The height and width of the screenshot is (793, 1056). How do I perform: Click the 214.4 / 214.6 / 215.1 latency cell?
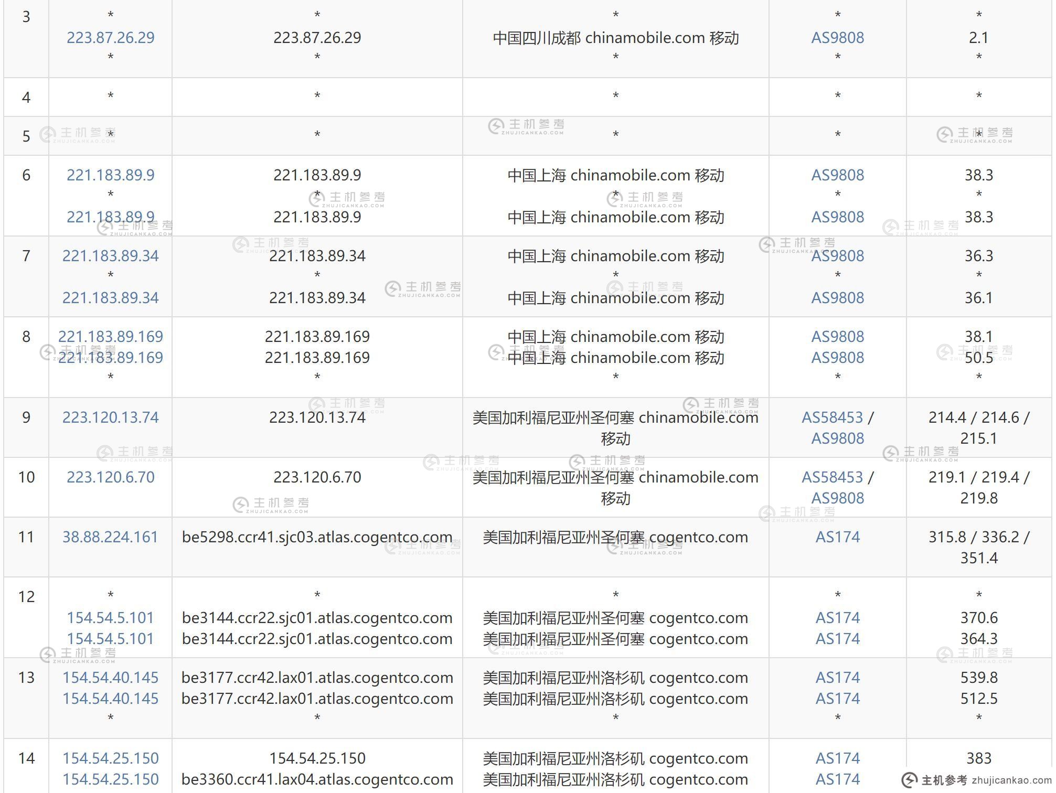click(978, 428)
